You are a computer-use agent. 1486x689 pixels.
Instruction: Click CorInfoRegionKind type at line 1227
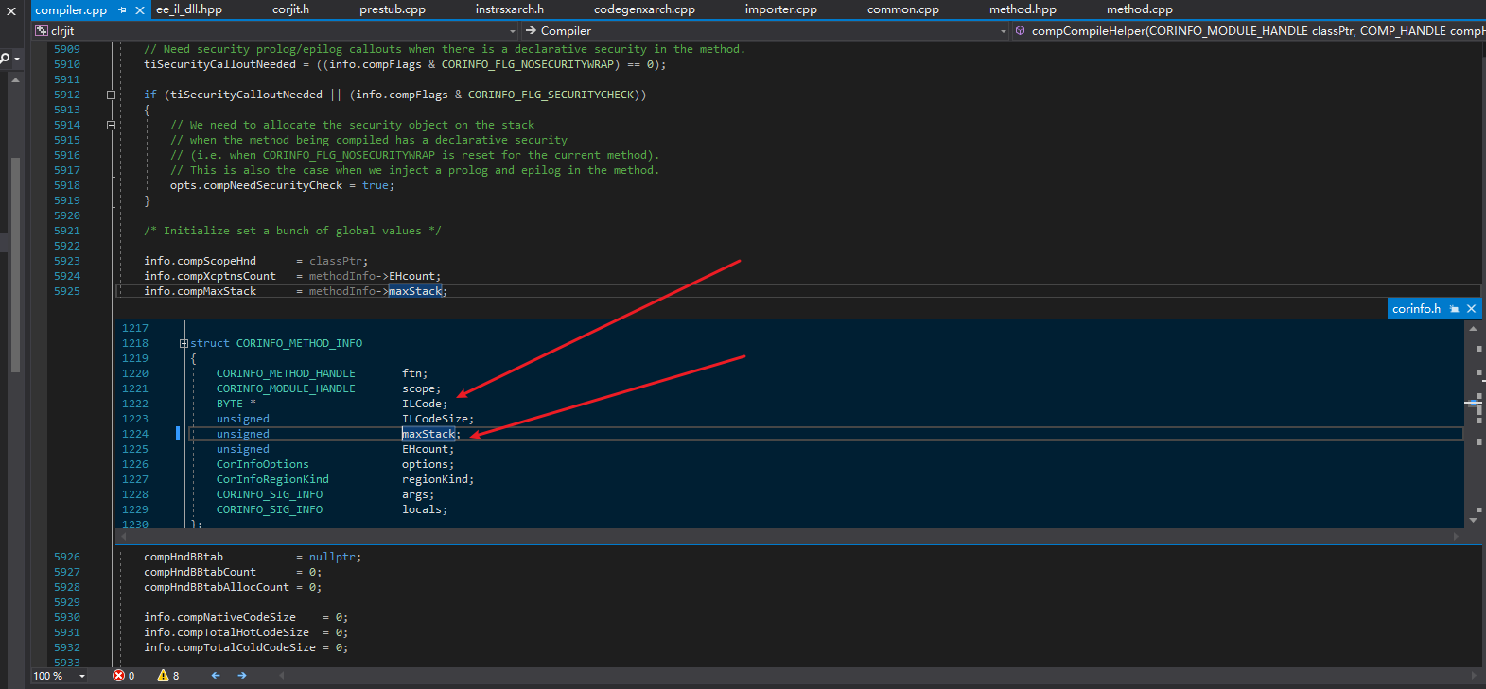coord(272,479)
